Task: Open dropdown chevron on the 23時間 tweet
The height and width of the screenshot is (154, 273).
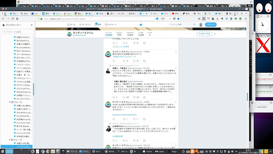Action: coord(176,52)
